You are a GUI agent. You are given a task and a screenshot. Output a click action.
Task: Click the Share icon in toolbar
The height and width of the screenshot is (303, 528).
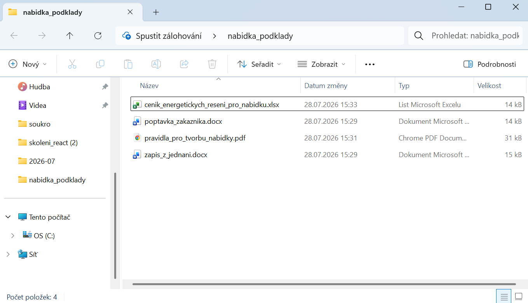tap(184, 64)
